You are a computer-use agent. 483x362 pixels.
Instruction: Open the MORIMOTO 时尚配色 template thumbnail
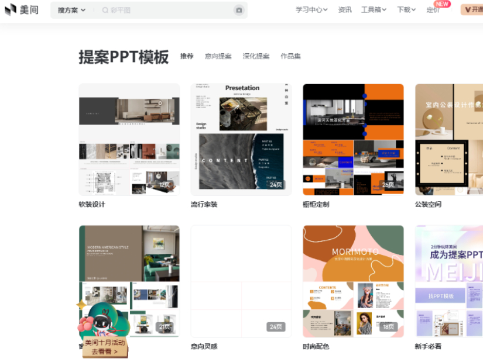pyautogui.click(x=353, y=281)
